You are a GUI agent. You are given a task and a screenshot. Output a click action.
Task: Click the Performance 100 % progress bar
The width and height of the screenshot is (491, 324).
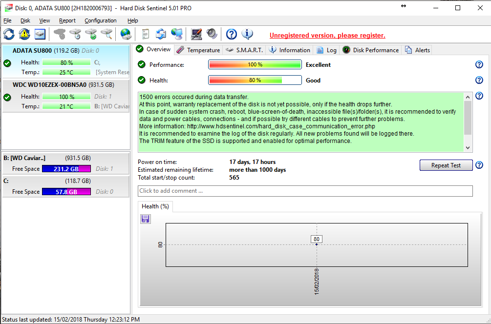tap(255, 65)
